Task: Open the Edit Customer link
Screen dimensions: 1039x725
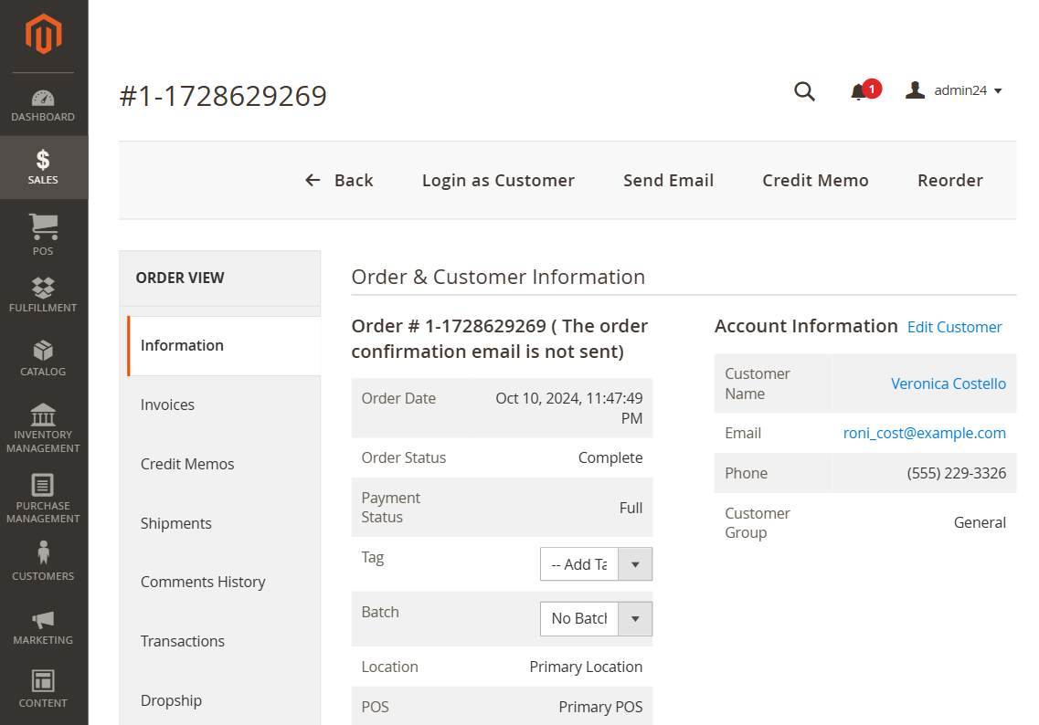Action: point(954,326)
